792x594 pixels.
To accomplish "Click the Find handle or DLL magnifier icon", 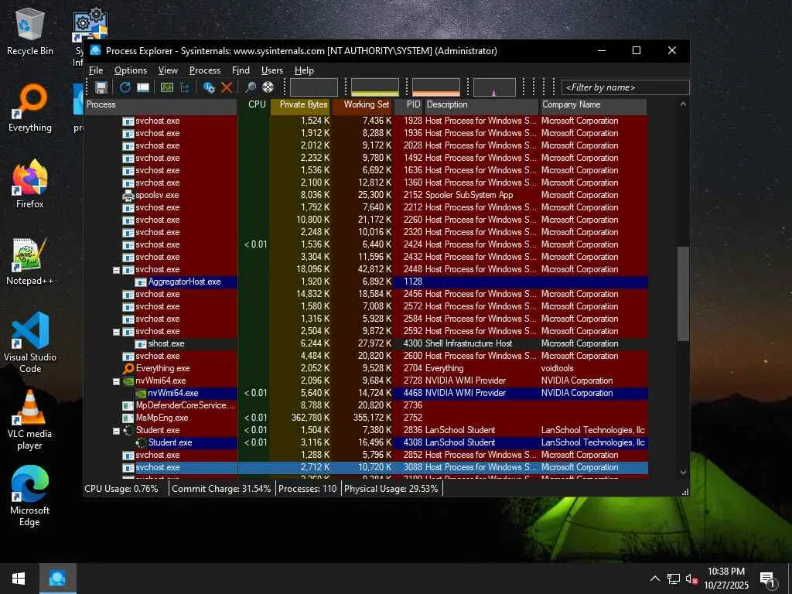I will 250,87.
